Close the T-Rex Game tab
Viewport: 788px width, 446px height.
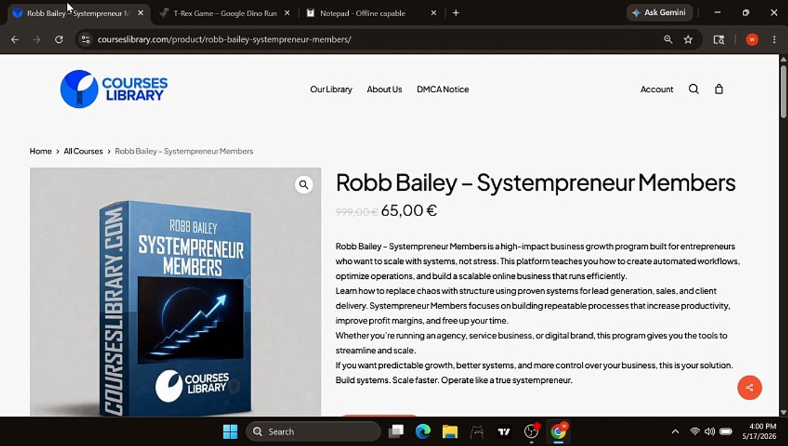[287, 12]
